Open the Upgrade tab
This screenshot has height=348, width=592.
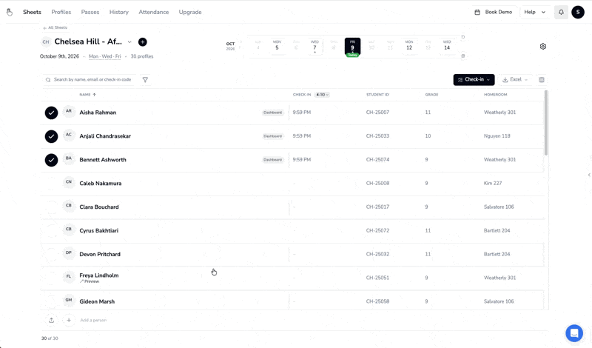click(190, 12)
